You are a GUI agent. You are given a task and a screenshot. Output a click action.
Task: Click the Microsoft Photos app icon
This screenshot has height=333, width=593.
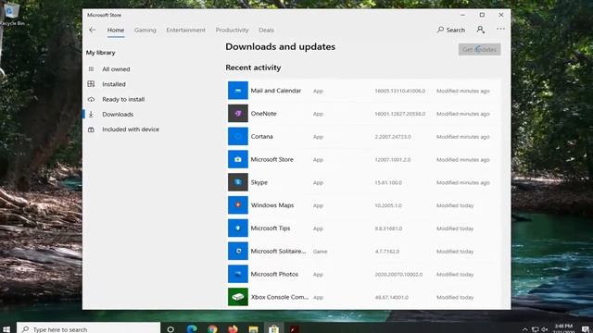coord(238,274)
